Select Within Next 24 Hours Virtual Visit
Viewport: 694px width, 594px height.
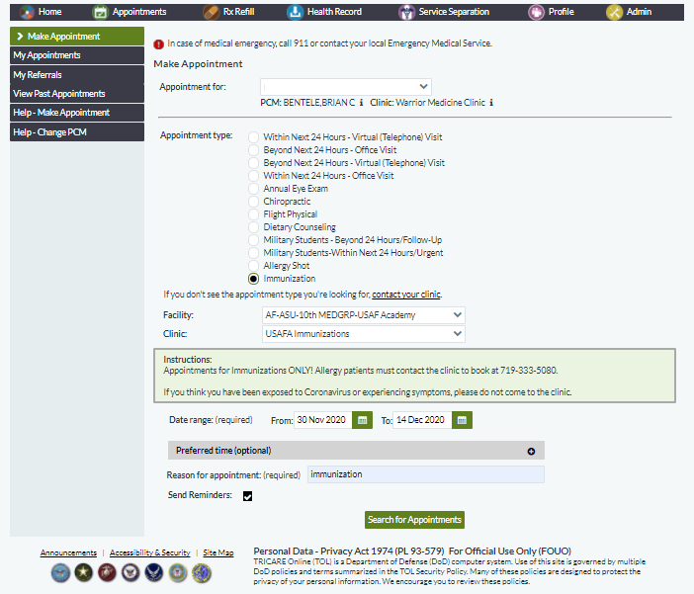253,137
